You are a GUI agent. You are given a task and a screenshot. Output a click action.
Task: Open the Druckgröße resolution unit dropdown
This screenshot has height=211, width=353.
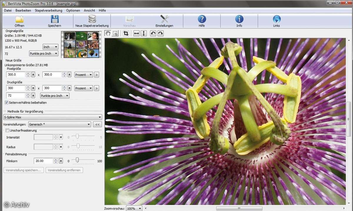pyautogui.click(x=54, y=96)
